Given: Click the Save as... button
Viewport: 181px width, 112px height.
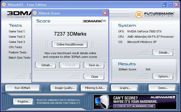Looking at the screenshot, I should [95, 65].
